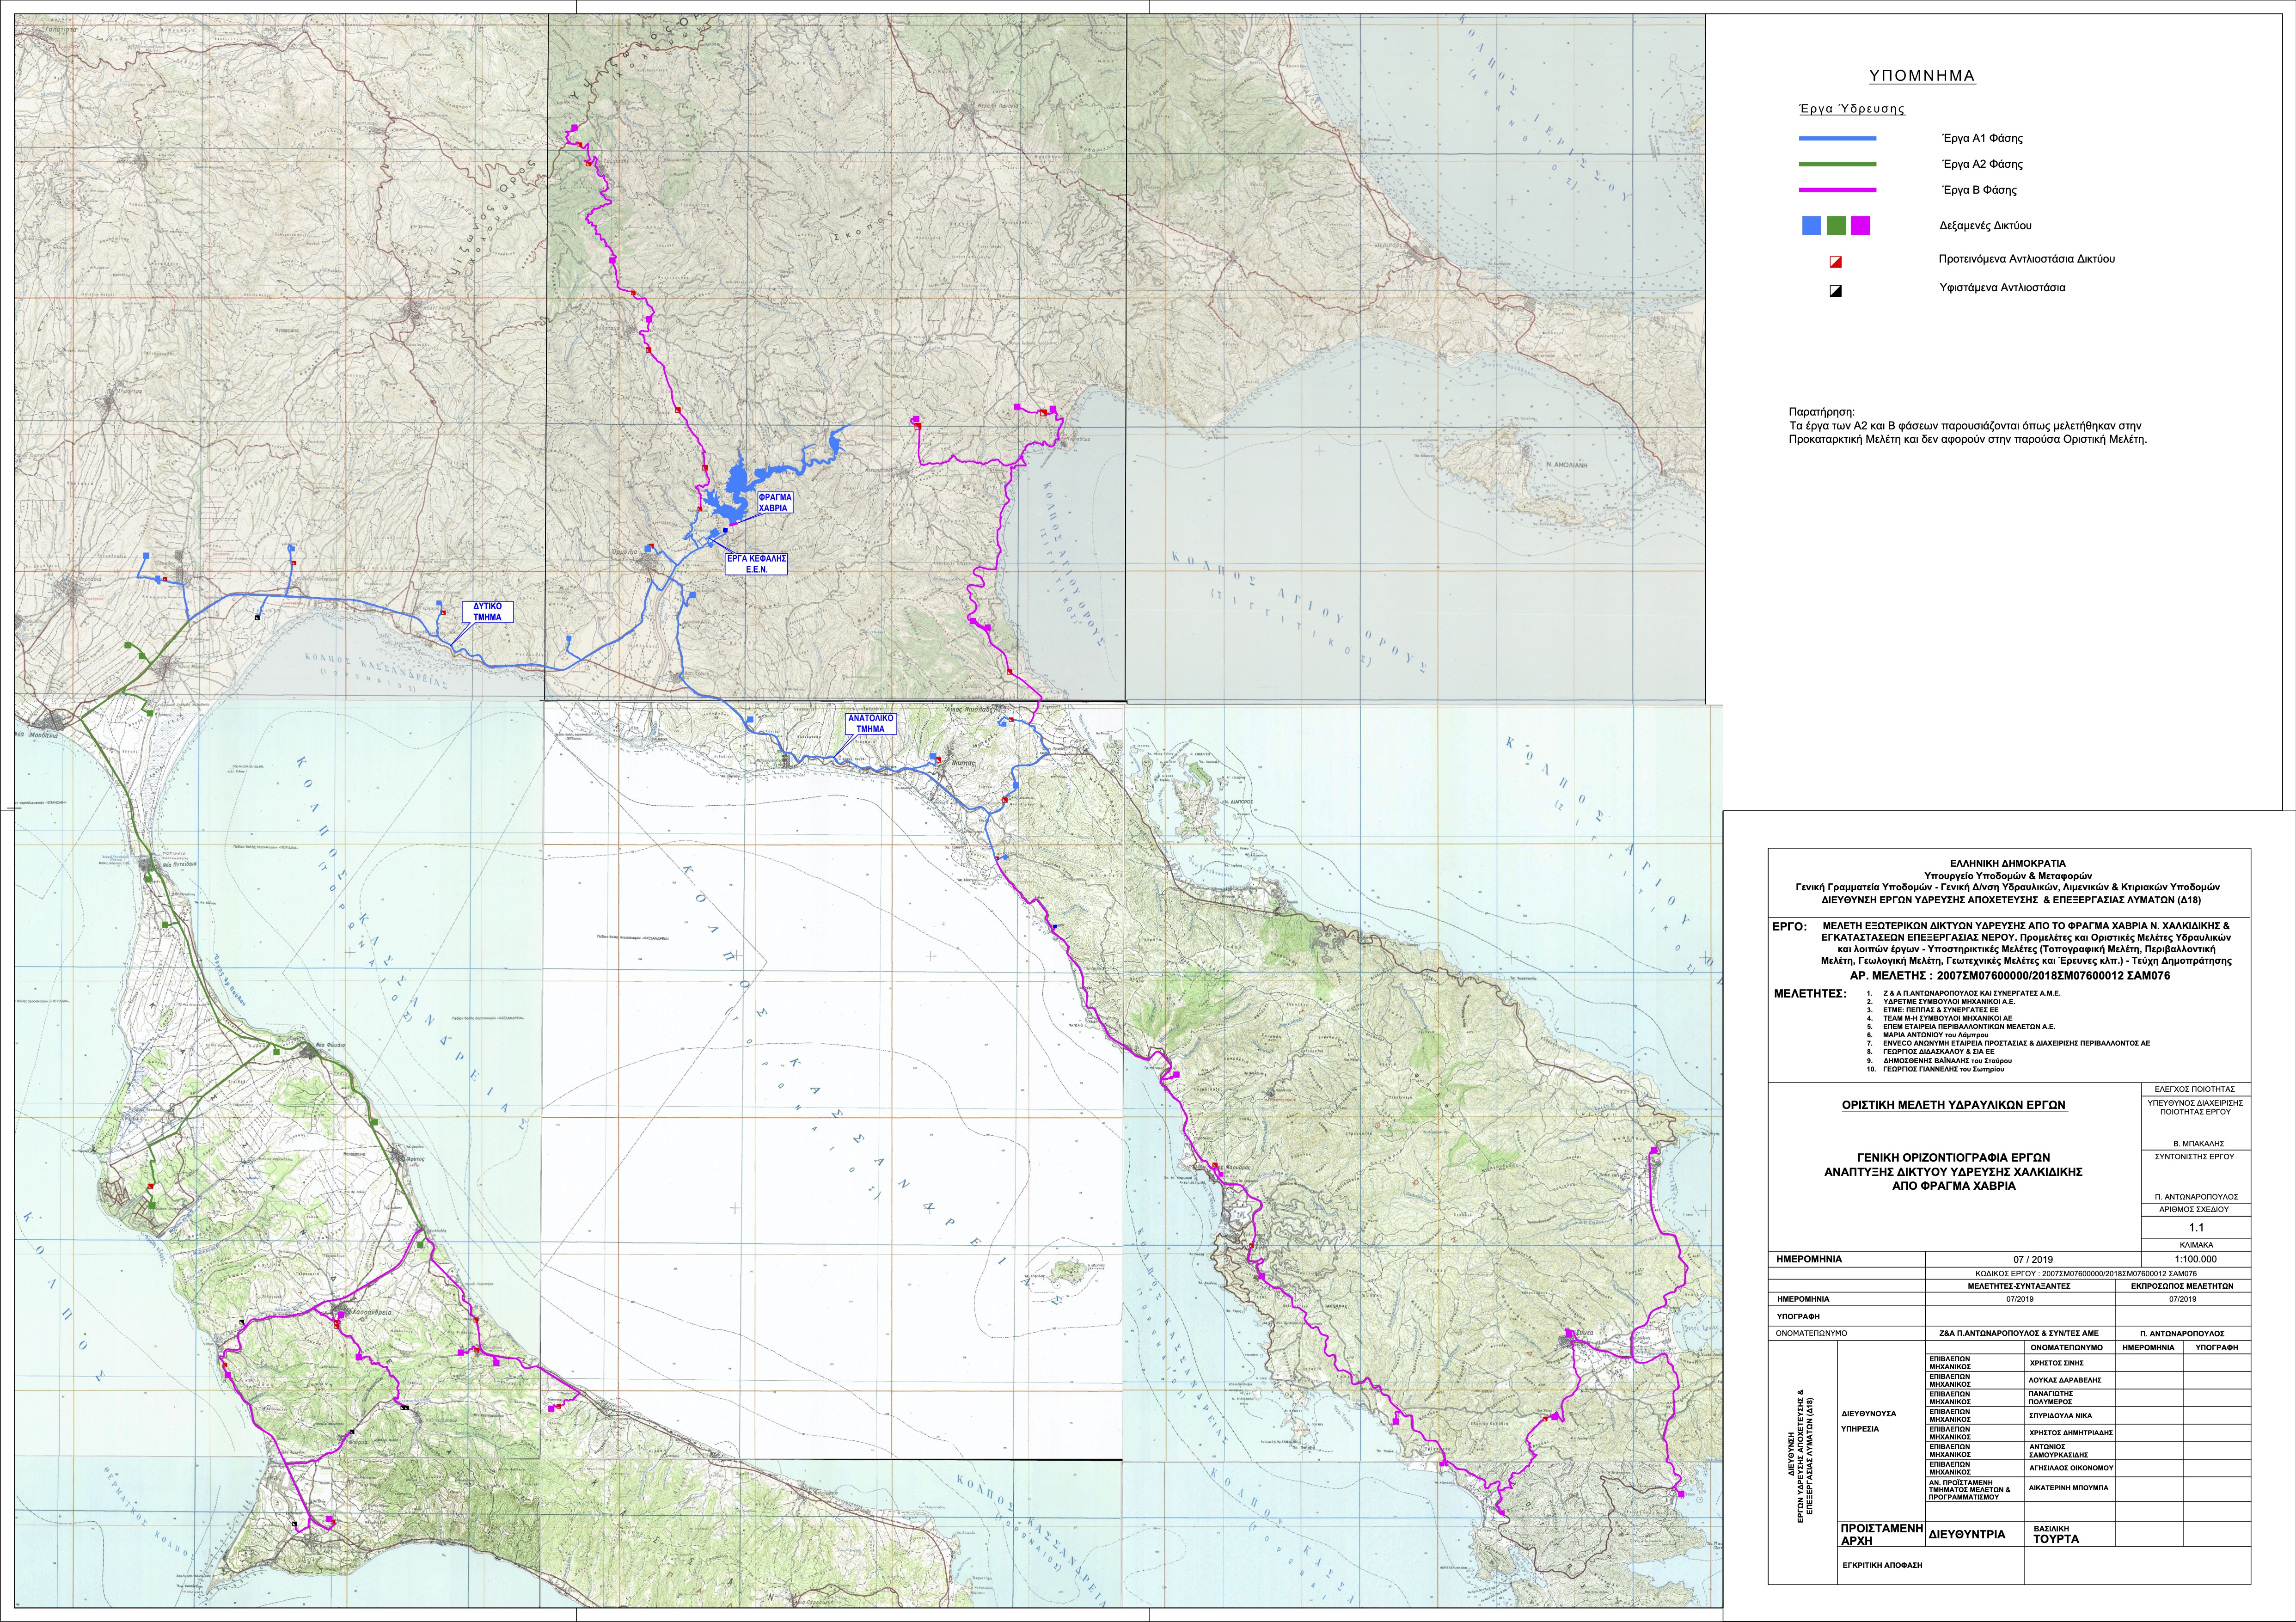Click the scale 1:100.000 cell

pos(2196,1259)
